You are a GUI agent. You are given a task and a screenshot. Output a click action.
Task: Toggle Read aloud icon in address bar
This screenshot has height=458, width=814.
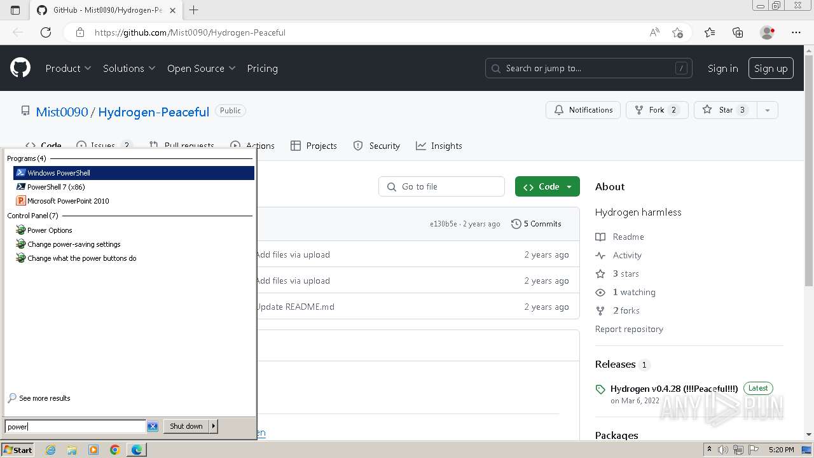coord(654,32)
